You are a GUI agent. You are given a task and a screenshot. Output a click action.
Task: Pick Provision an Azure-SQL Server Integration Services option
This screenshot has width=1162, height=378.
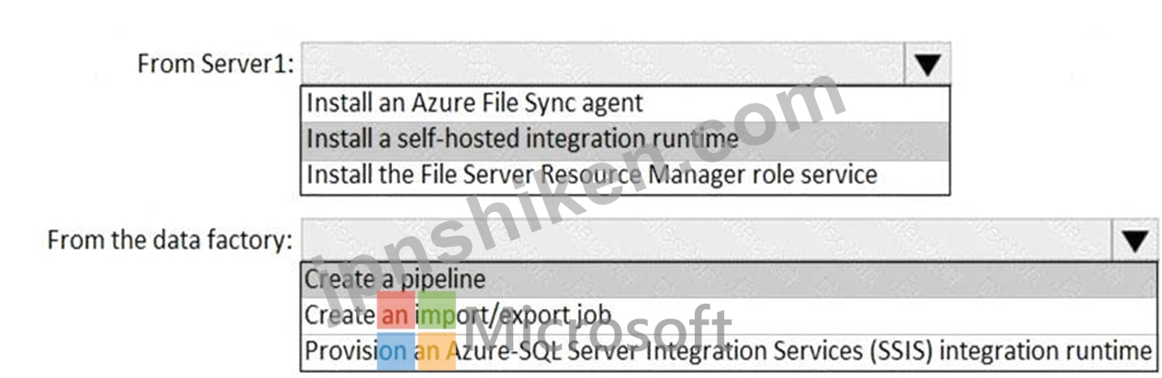coord(729,350)
